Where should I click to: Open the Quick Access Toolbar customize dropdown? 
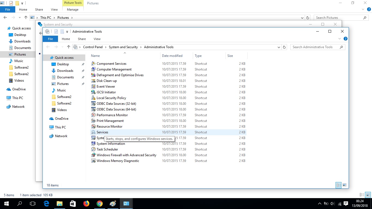[x=67, y=32]
